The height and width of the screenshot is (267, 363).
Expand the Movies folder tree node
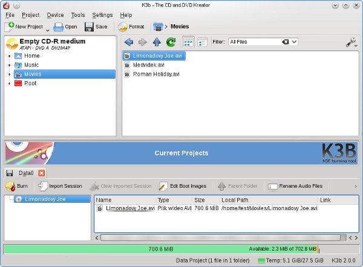tap(9, 74)
